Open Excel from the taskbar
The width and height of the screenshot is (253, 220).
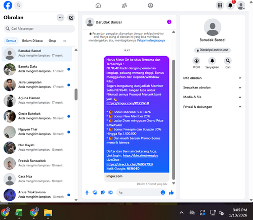pyautogui.click(x=19, y=212)
